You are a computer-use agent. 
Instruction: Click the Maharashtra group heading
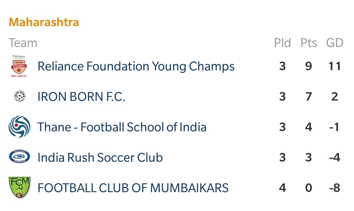[x=44, y=22]
